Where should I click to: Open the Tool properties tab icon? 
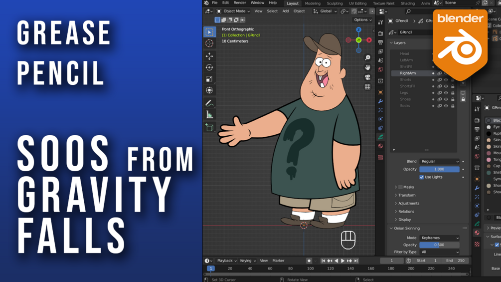click(x=380, y=22)
